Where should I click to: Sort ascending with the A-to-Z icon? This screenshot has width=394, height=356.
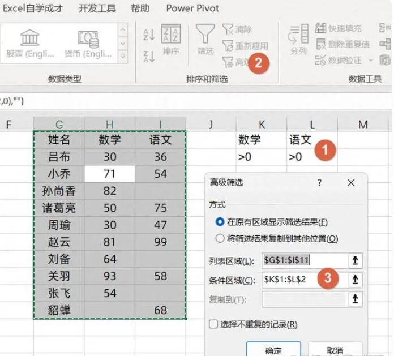(x=149, y=35)
